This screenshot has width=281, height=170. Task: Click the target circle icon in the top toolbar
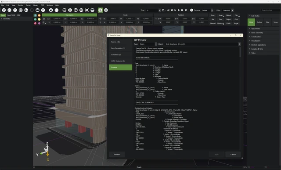21,10
